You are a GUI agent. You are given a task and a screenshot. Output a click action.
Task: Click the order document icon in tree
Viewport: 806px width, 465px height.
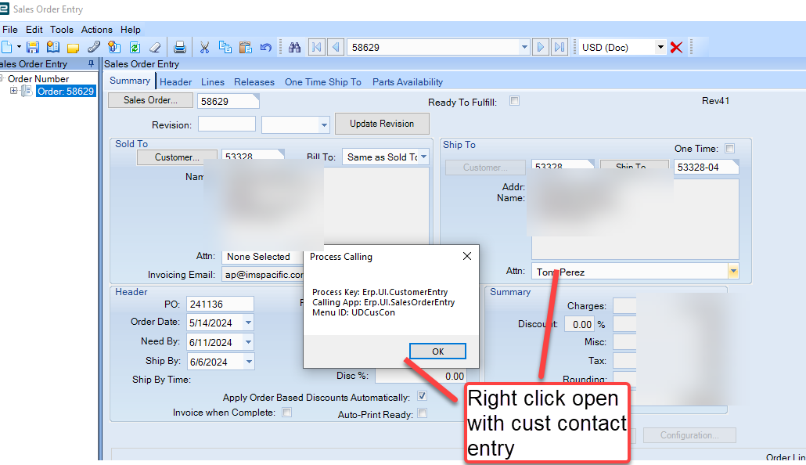click(27, 91)
